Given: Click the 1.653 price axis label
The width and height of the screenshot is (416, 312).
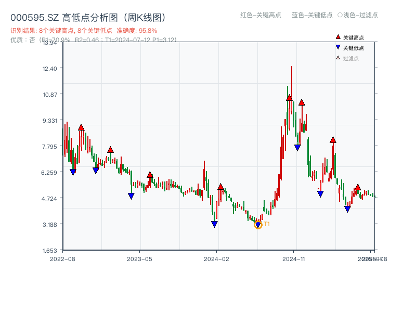Looking at the screenshot, I should click(x=49, y=251).
